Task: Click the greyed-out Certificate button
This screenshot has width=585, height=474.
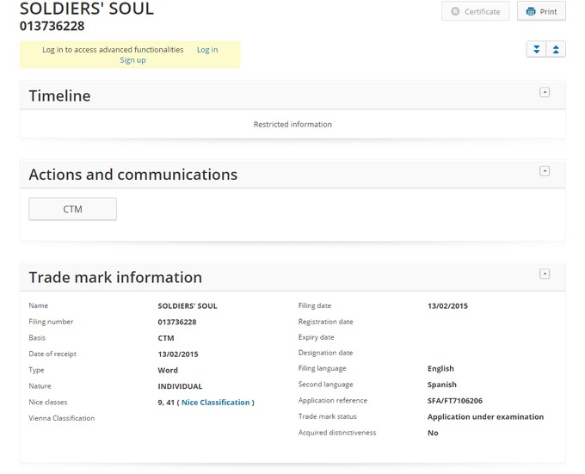Action: click(x=476, y=12)
